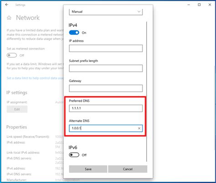Turn on the IPv6 switch
This screenshot has height=183, width=216.
[x=74, y=155]
